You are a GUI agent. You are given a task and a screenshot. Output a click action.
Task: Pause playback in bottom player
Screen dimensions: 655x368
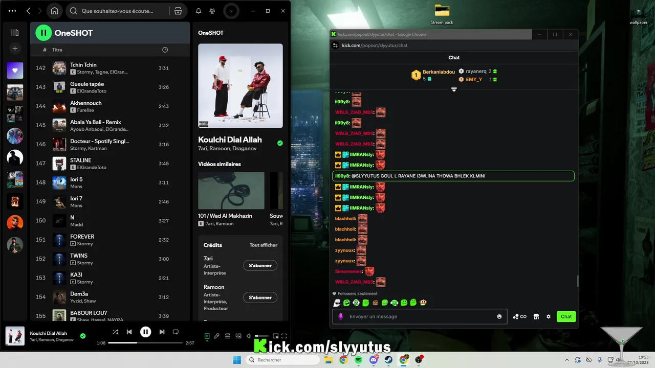coord(146,332)
